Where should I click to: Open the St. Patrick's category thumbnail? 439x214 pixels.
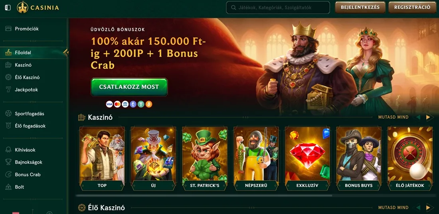coord(205,158)
